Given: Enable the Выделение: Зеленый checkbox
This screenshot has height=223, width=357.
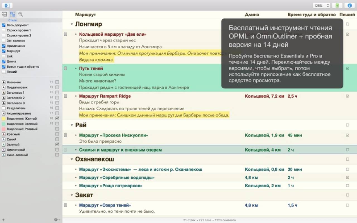Looking at the screenshot, I should coord(57,124).
